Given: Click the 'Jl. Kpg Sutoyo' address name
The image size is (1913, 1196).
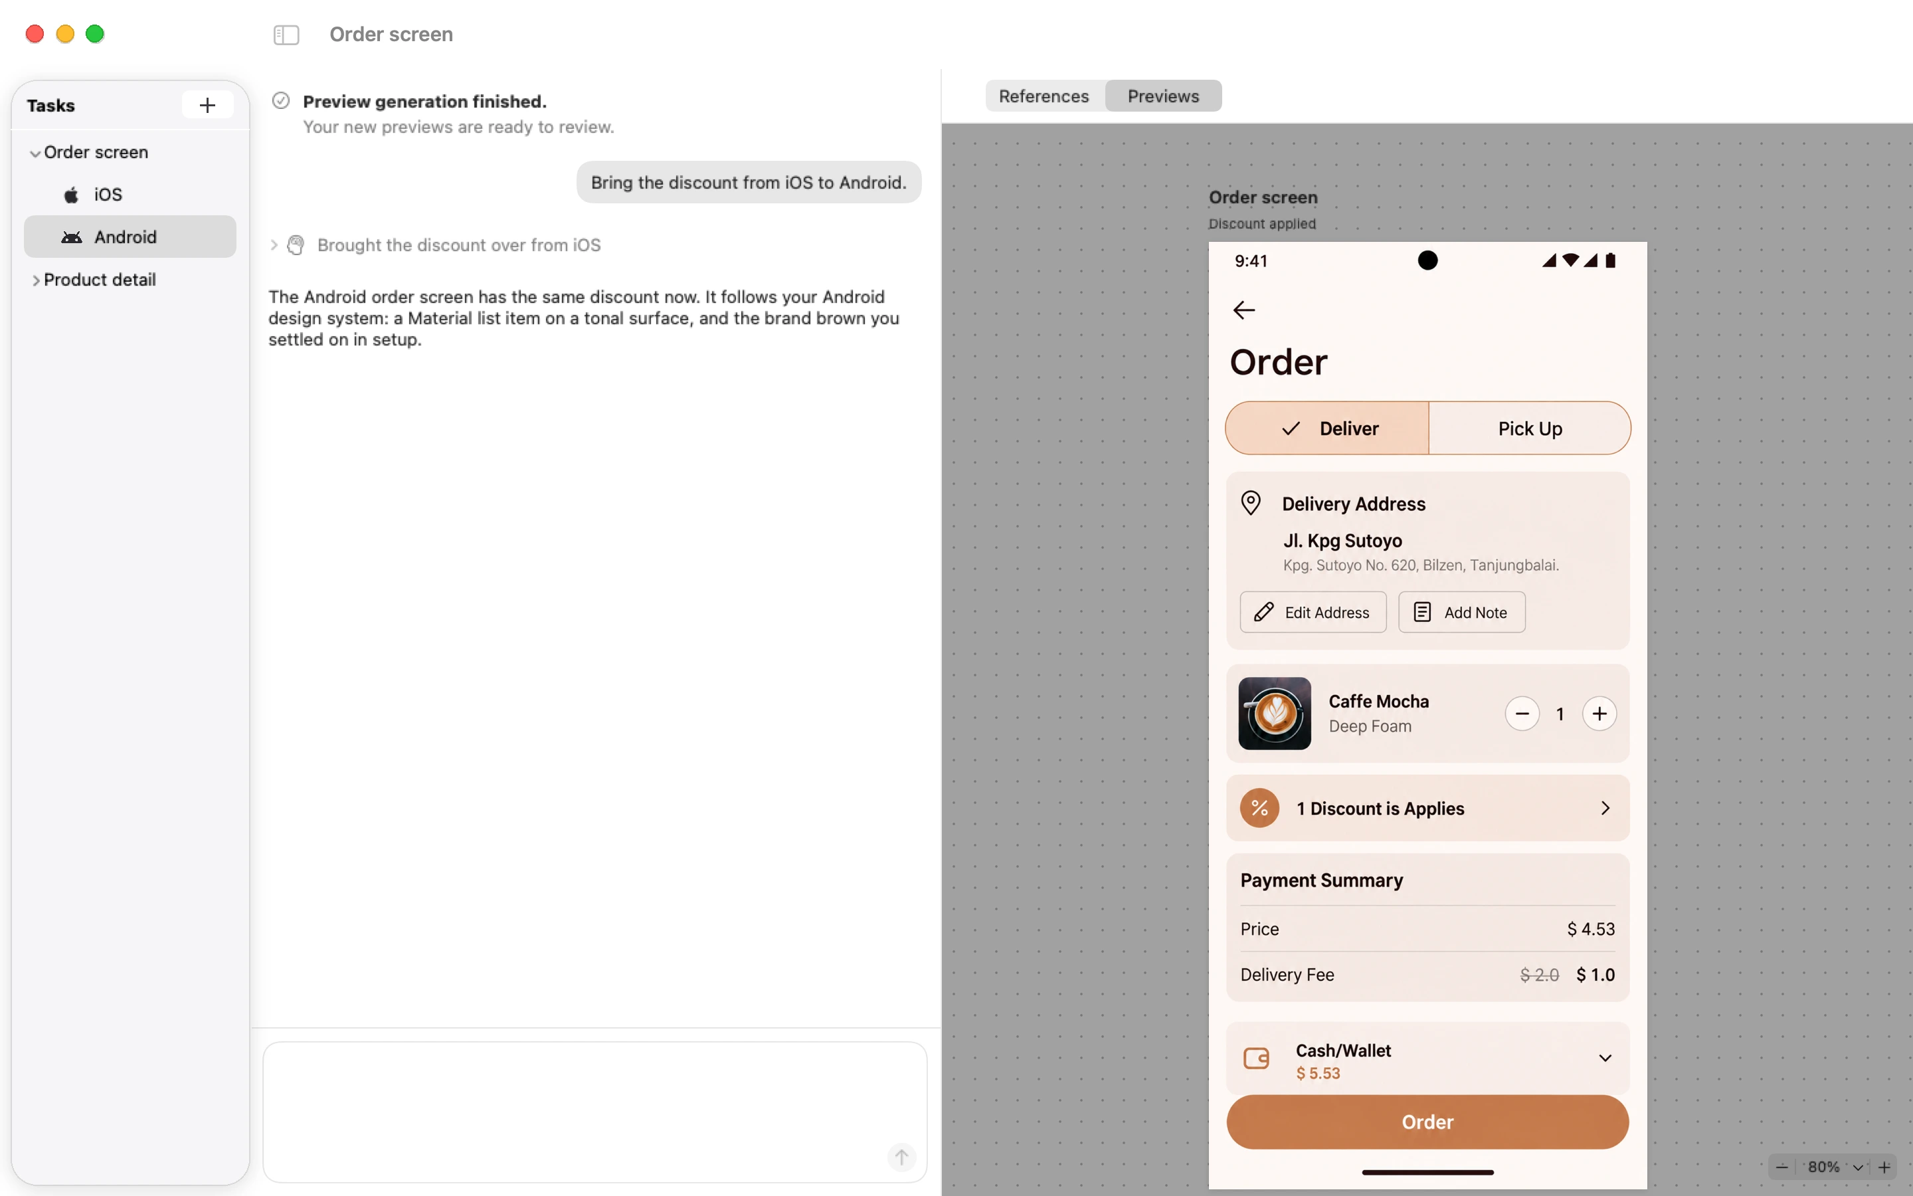Looking at the screenshot, I should click(x=1342, y=540).
